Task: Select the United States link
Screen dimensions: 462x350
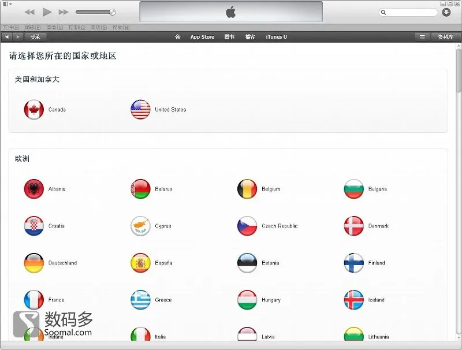Action: tap(170, 110)
